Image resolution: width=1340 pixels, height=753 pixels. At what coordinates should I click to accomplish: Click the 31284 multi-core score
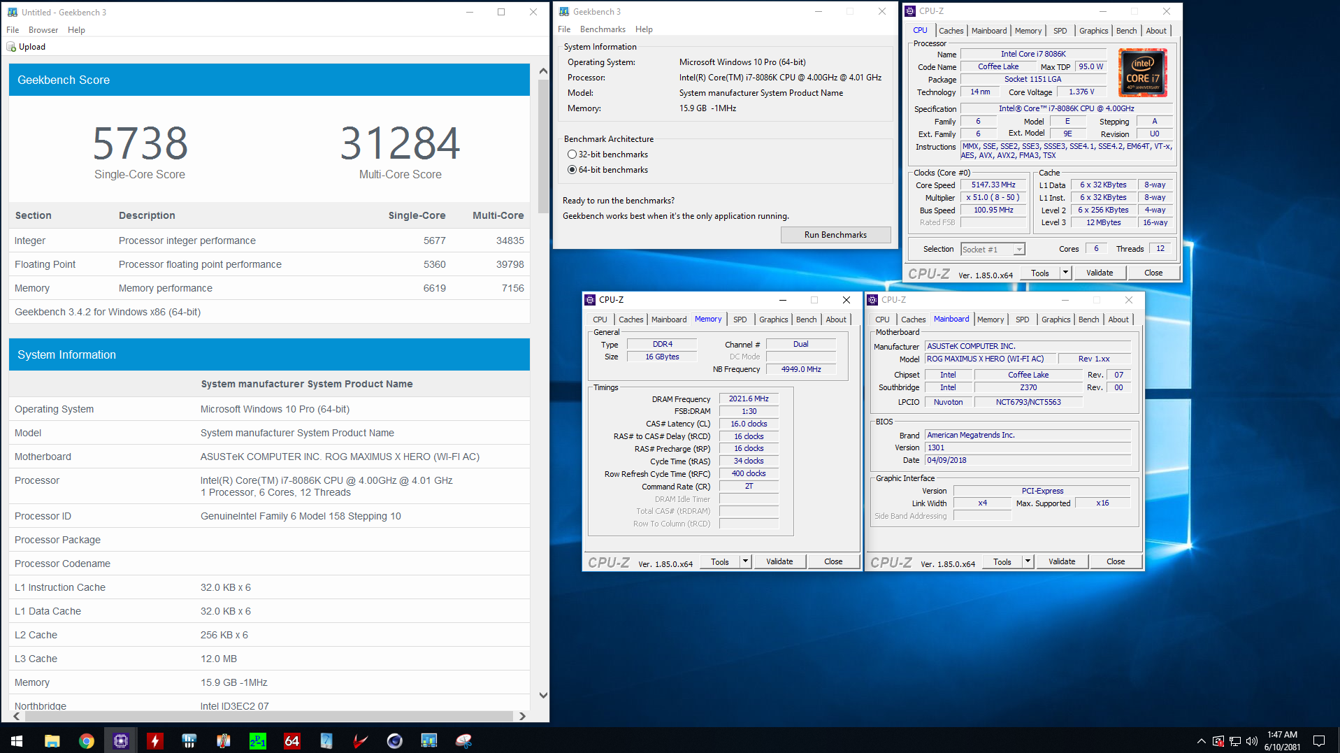401,143
